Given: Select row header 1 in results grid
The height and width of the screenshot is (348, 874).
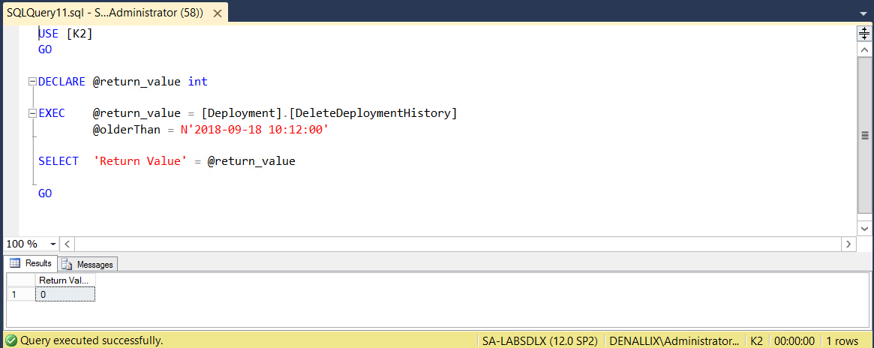Looking at the screenshot, I should click(21, 294).
